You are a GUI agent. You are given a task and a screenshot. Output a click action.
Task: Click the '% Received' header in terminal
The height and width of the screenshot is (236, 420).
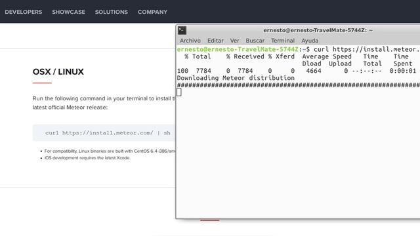pyautogui.click(x=245, y=56)
